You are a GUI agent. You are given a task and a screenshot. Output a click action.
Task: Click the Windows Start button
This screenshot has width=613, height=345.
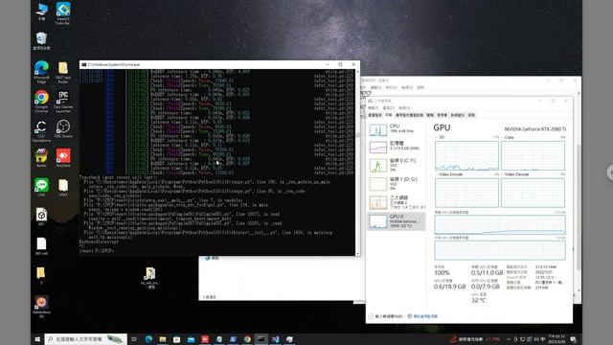click(37, 339)
